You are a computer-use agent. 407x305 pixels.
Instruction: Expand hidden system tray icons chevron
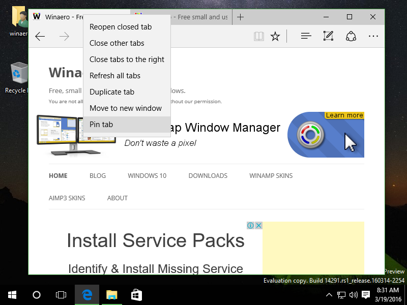click(x=329, y=295)
